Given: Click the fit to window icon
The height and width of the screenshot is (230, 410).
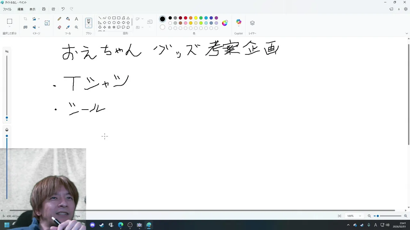Looking at the screenshot, I should pyautogui.click(x=340, y=216).
